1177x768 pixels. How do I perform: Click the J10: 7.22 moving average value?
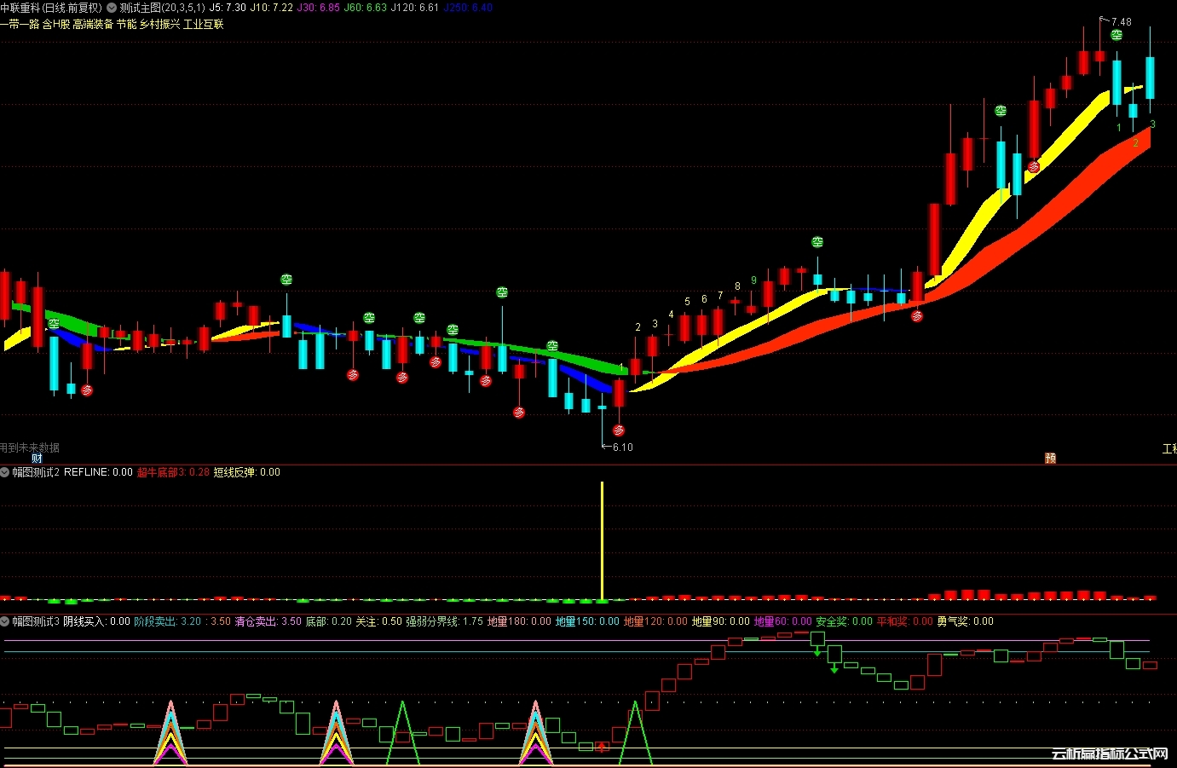coord(271,8)
